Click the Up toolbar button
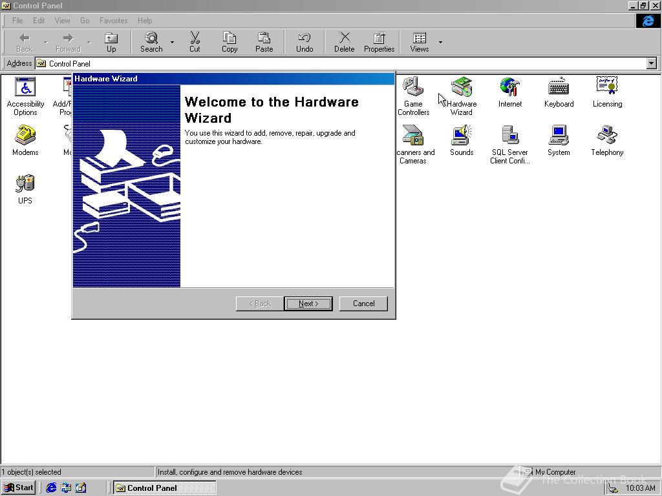662x496 pixels. [111, 42]
